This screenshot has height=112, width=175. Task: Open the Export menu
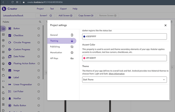click(x=63, y=9)
